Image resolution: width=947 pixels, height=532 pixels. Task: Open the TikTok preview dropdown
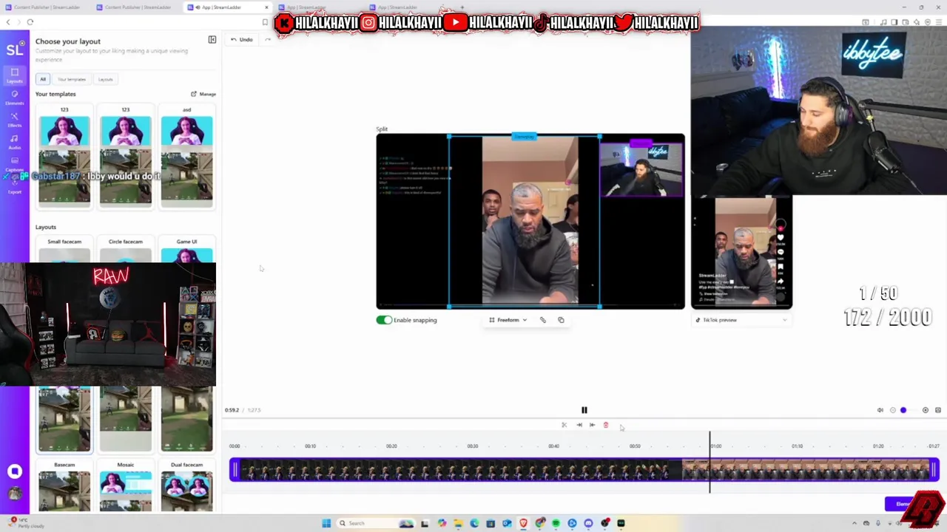click(x=741, y=320)
